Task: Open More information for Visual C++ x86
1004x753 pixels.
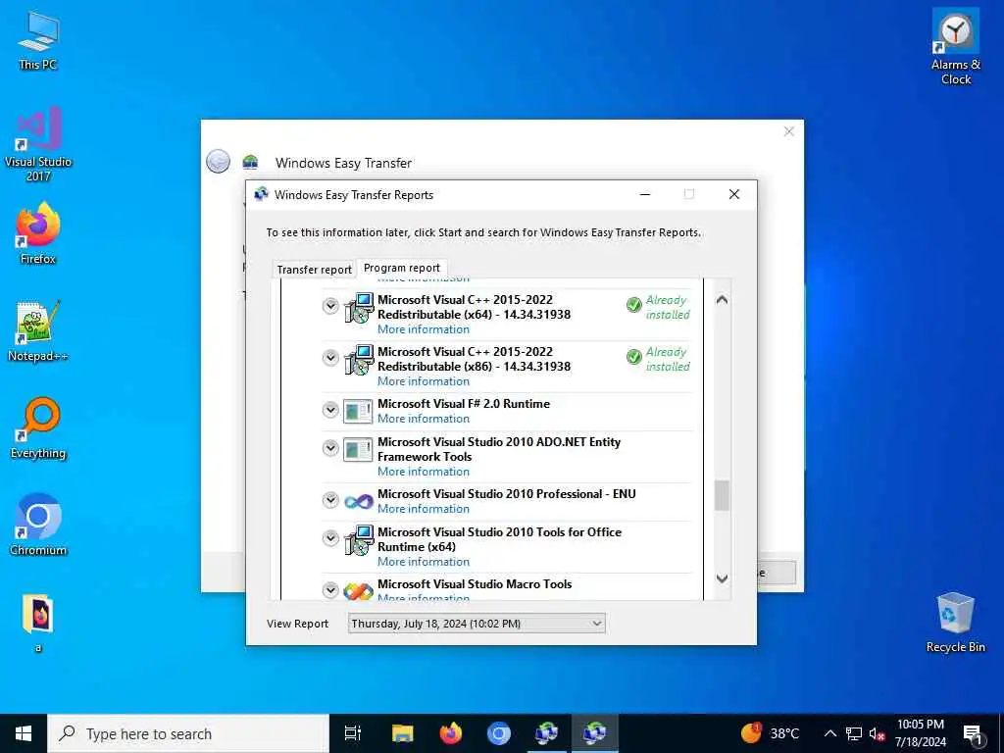Action: point(424,381)
